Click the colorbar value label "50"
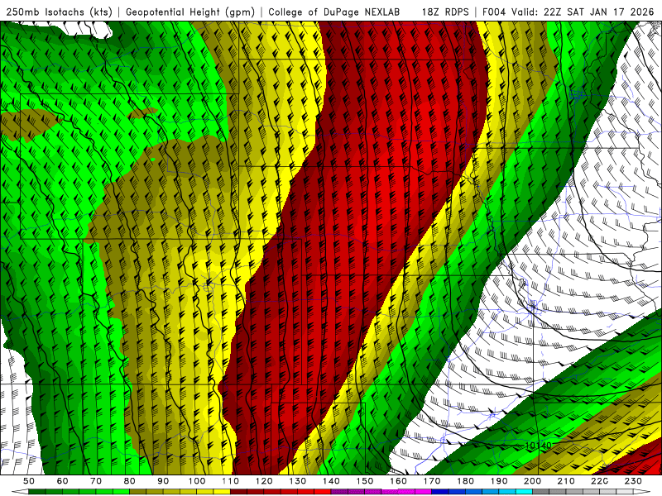Image resolution: width=662 pixels, height=496 pixels. [29, 481]
